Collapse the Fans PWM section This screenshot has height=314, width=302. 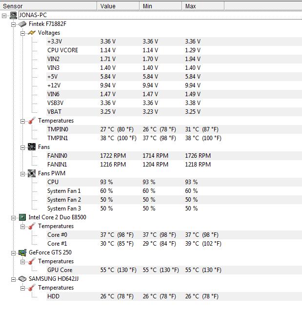click(x=22, y=174)
